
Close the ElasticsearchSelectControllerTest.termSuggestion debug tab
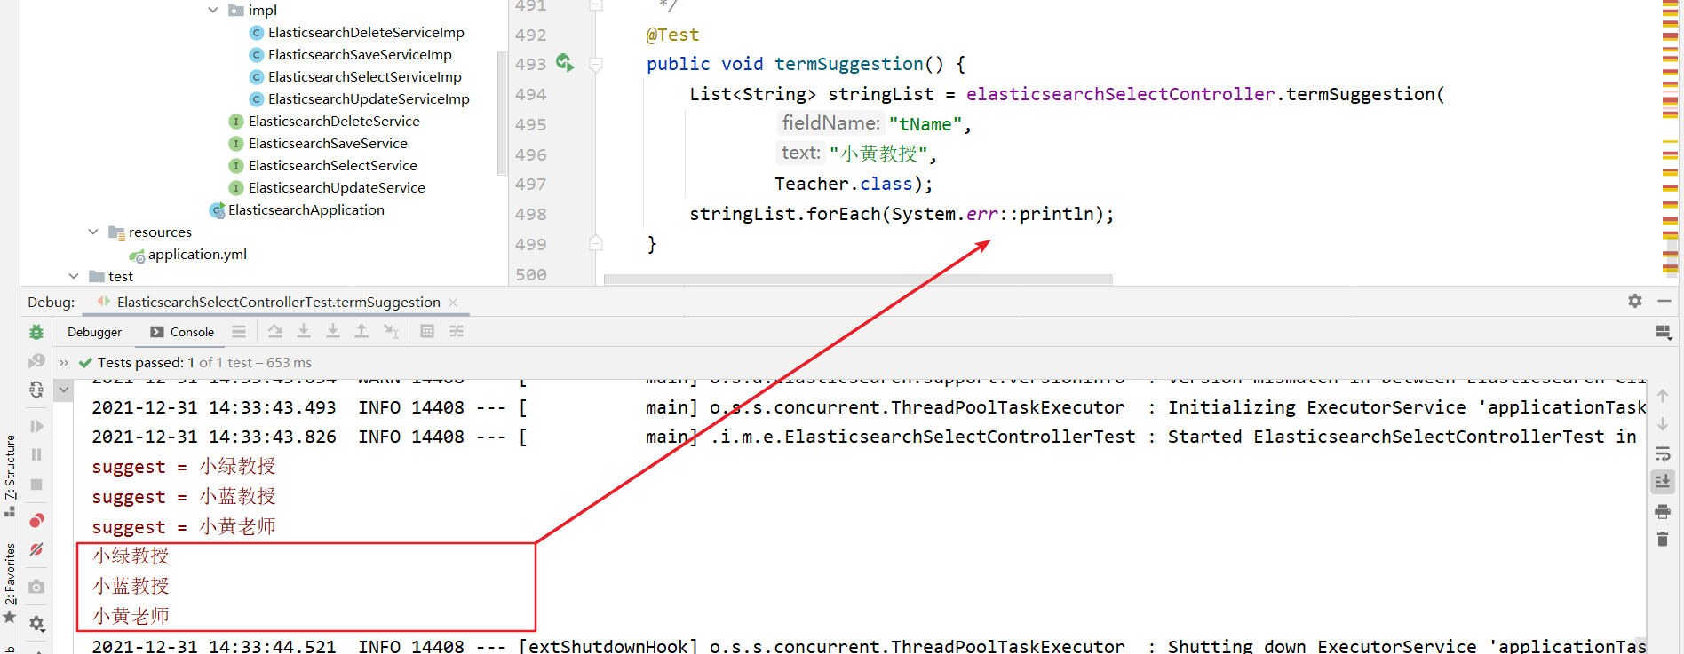pyautogui.click(x=453, y=303)
